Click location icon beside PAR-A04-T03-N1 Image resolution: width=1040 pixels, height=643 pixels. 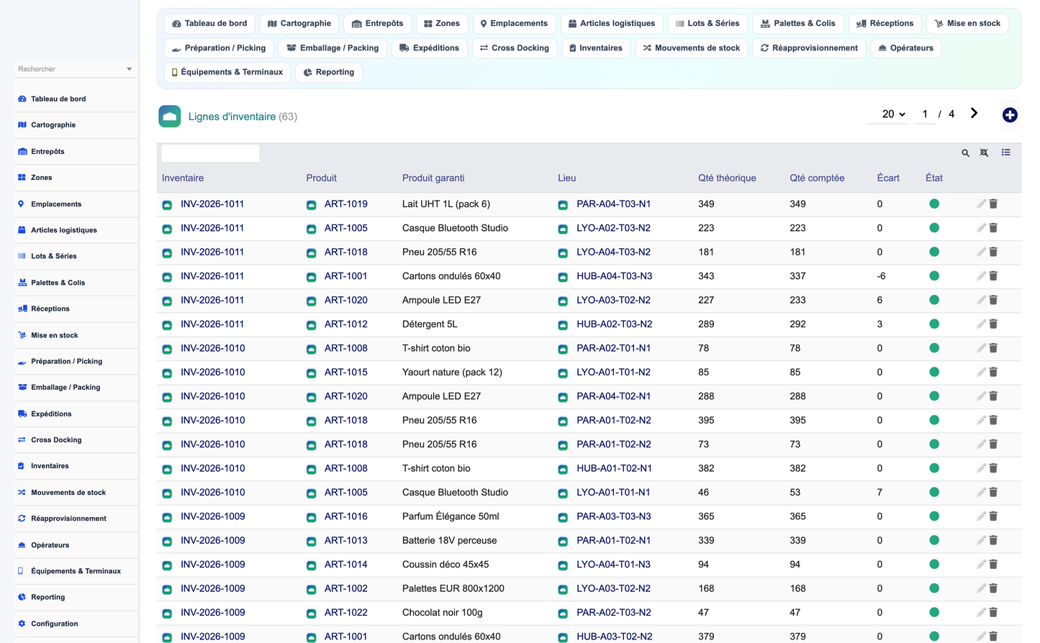coord(563,205)
